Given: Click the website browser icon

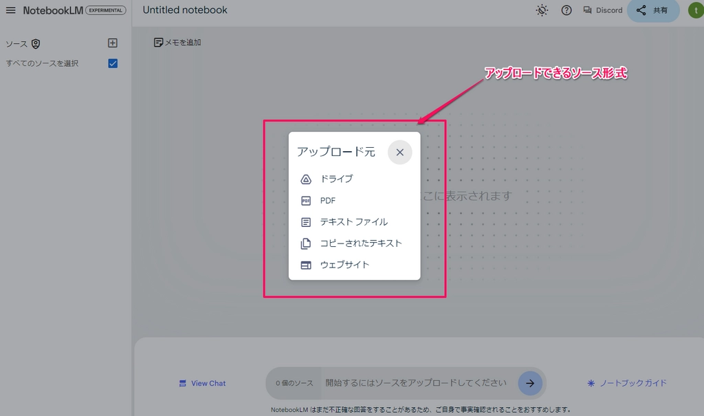Looking at the screenshot, I should pyautogui.click(x=306, y=265).
